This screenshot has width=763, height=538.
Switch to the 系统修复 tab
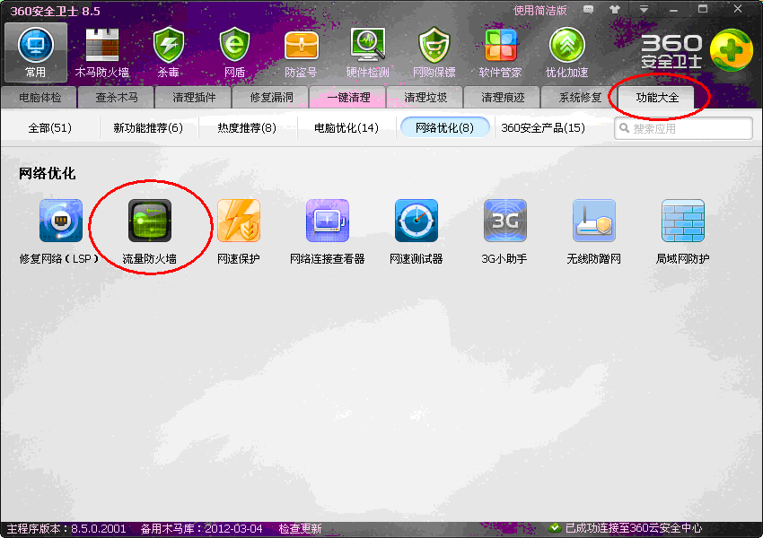coord(580,98)
